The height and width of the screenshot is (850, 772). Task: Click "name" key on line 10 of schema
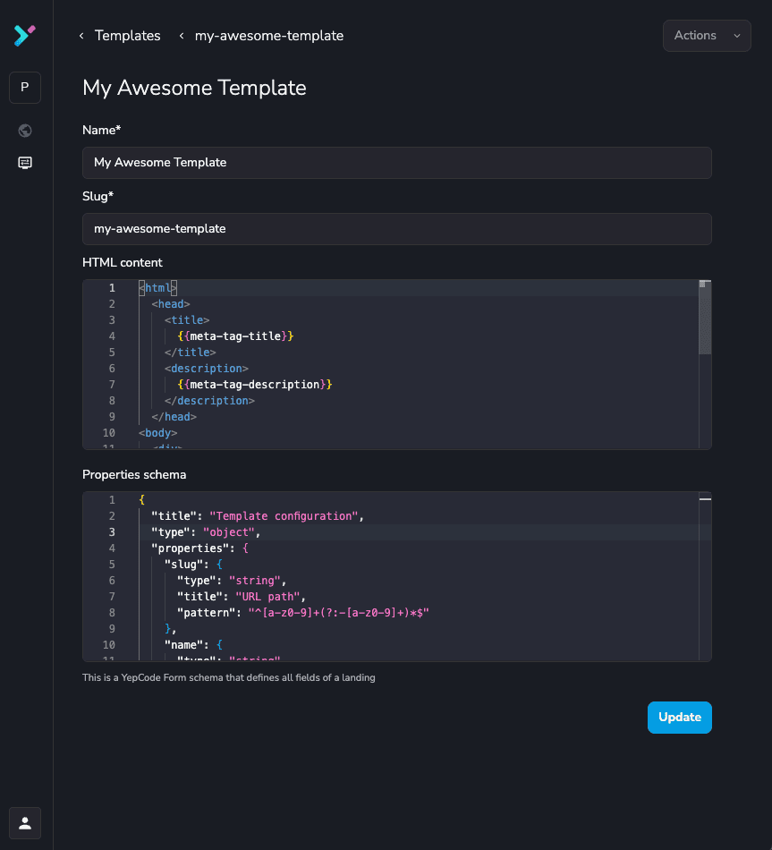coord(183,645)
